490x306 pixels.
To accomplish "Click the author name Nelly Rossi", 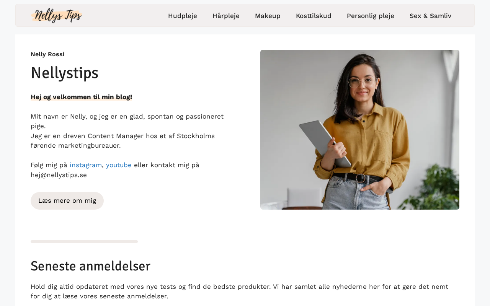I will [47, 54].
